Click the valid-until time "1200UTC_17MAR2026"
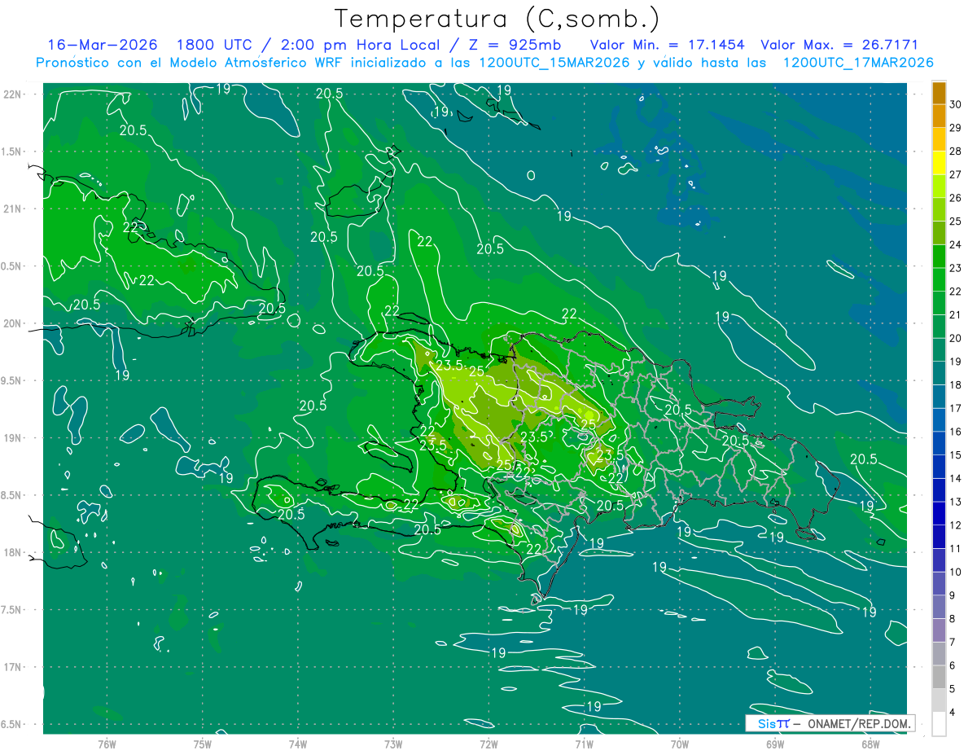 [857, 63]
